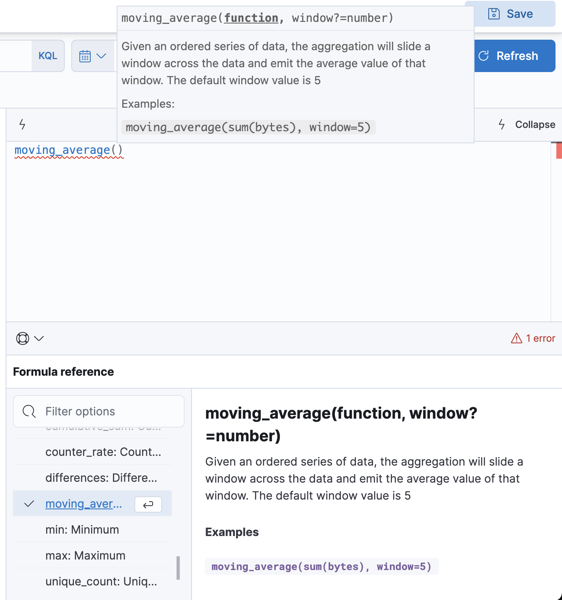The image size is (562, 600).
Task: Collapse the formula editor
Action: (x=527, y=124)
